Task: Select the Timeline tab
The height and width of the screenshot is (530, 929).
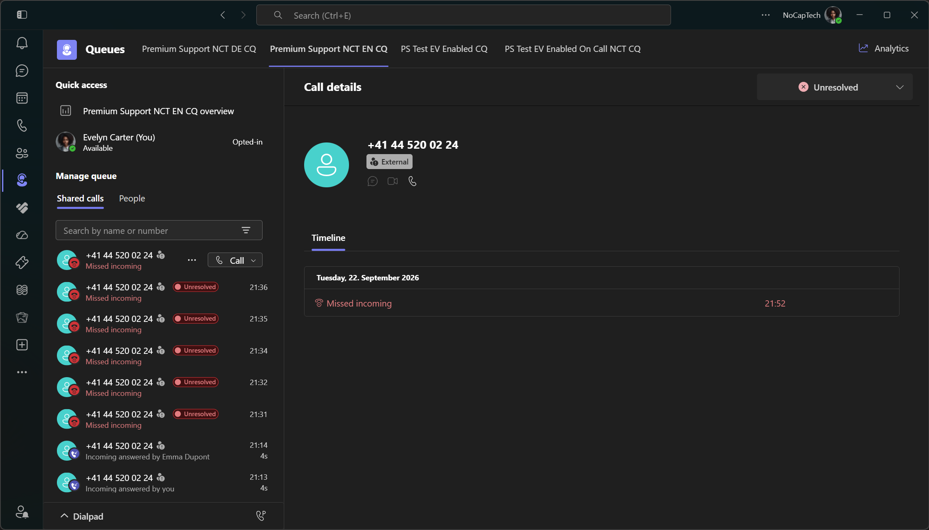Action: coord(328,238)
